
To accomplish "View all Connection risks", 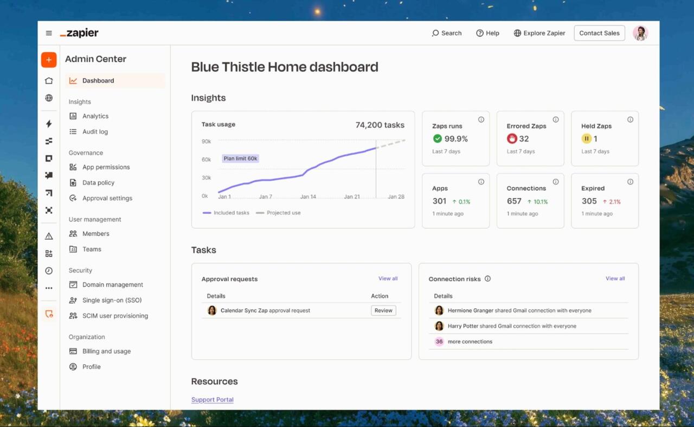I will click(615, 278).
